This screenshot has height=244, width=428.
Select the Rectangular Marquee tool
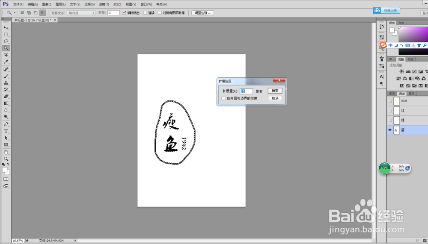click(6, 35)
